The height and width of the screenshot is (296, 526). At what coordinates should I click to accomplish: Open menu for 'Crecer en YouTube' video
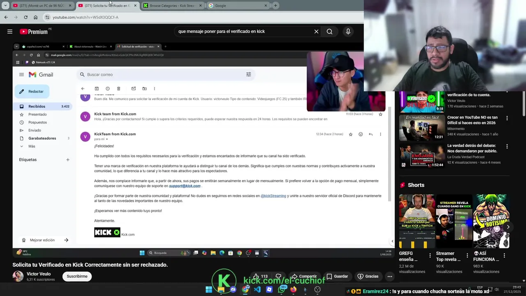(507, 118)
